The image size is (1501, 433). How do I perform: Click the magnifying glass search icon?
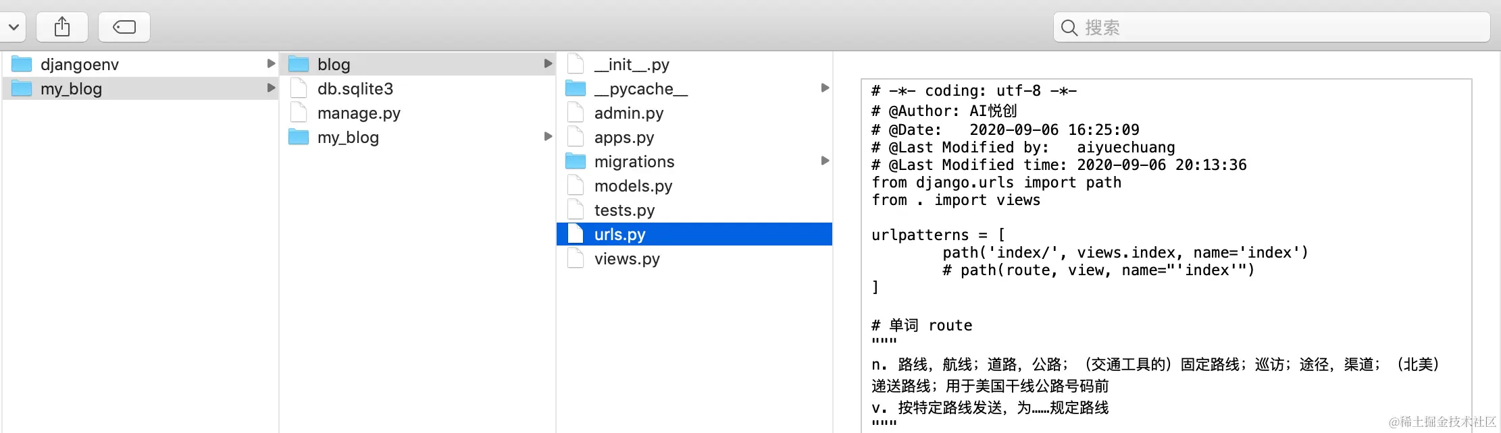pos(1069,28)
